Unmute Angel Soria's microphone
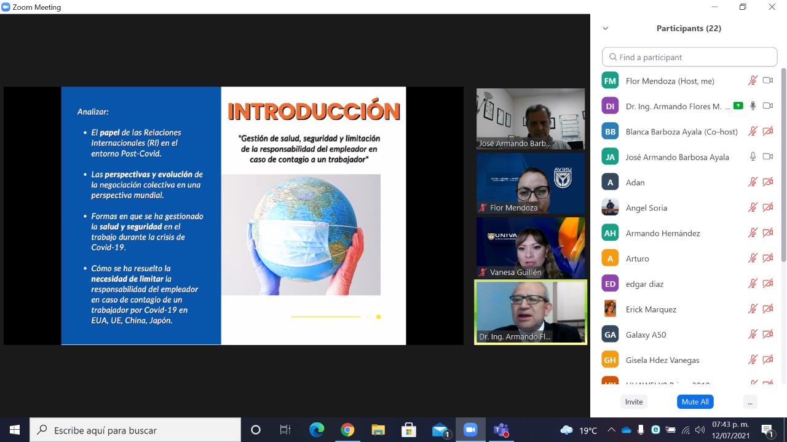This screenshot has width=787, height=442. 753,207
